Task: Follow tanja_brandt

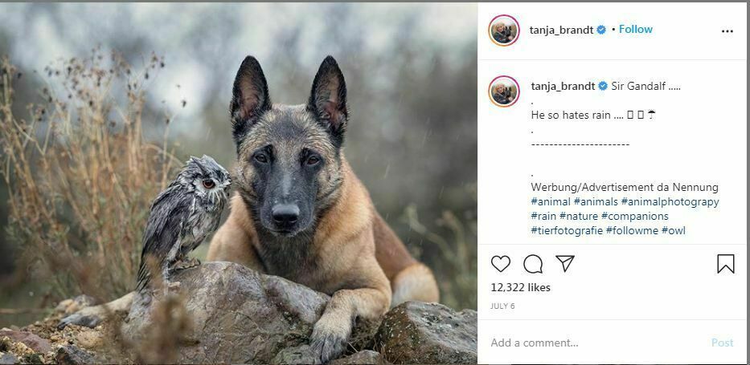Action: 635,30
